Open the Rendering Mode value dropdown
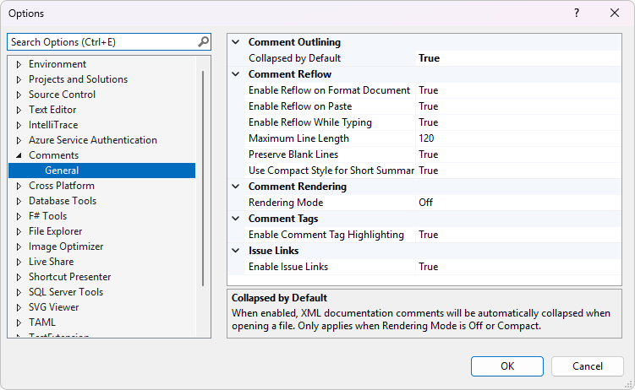The width and height of the screenshot is (635, 390). [x=517, y=203]
